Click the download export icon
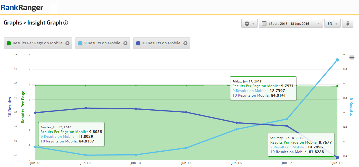This screenshot has width=359, height=167. coord(348,24)
